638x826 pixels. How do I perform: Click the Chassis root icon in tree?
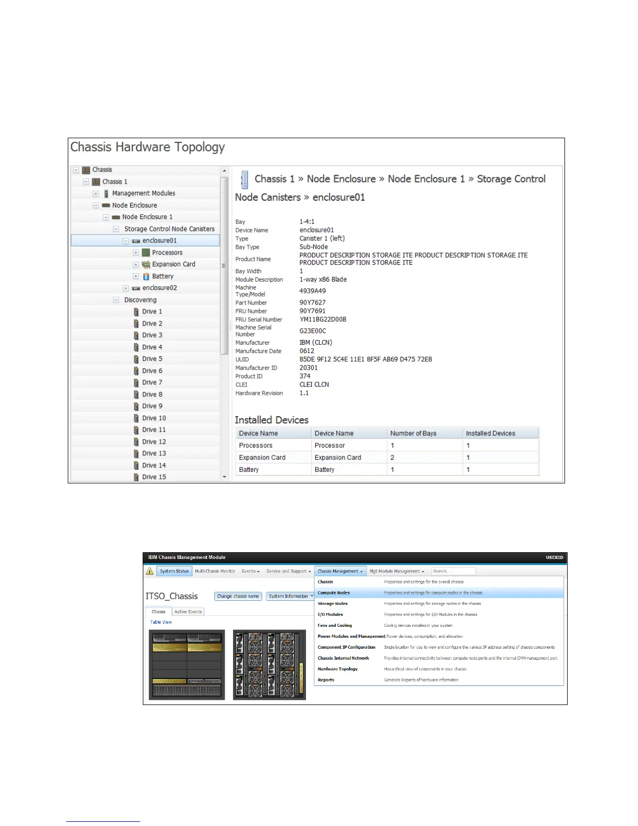click(86, 170)
